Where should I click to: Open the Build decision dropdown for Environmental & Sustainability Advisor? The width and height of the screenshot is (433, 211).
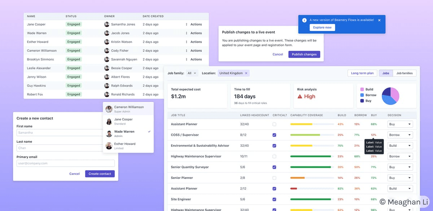pyautogui.click(x=400, y=146)
